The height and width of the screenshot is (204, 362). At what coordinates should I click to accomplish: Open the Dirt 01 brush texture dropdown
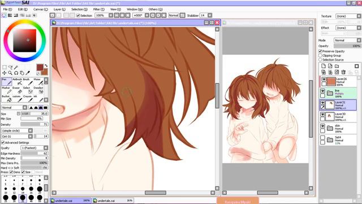click(x=17, y=137)
